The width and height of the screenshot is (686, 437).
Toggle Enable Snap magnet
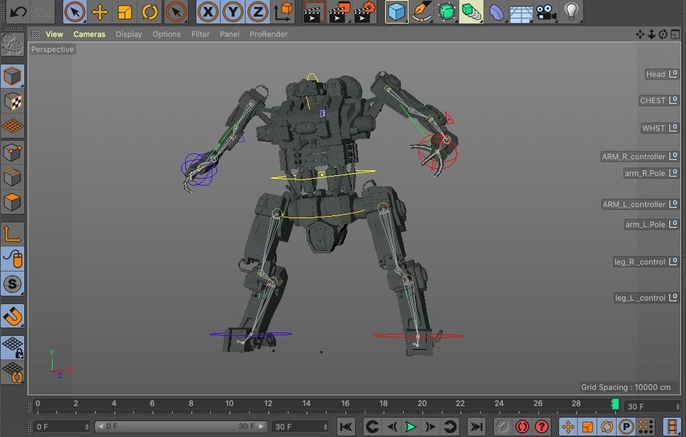pyautogui.click(x=13, y=316)
